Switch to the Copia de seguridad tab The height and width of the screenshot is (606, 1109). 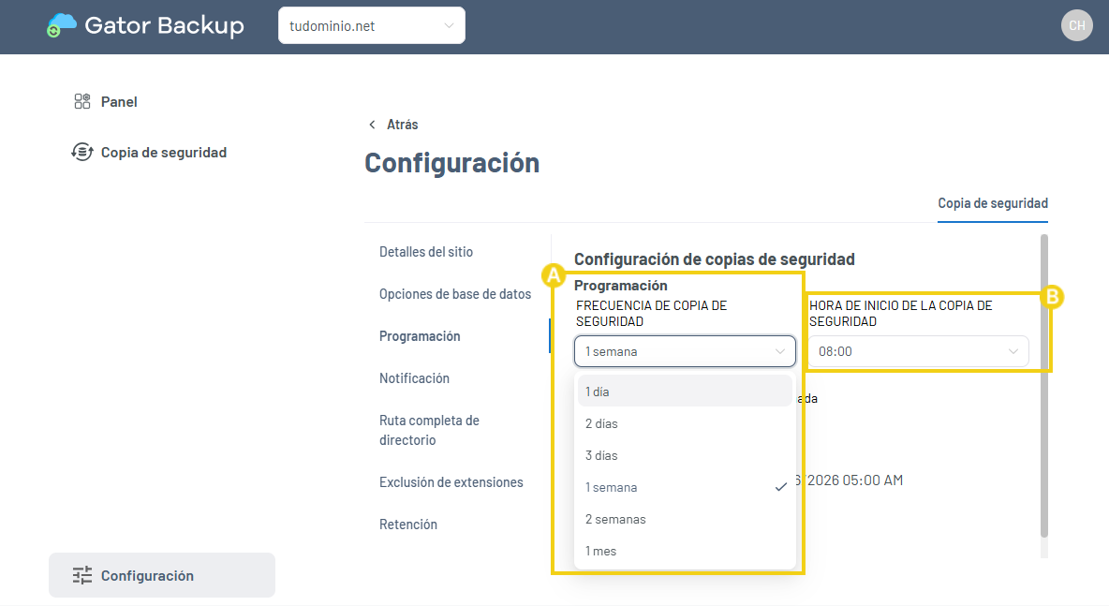992,203
